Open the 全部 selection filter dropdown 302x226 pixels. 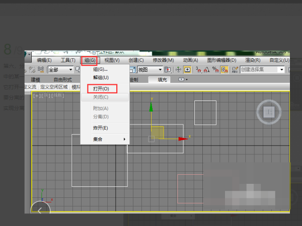coord(60,70)
